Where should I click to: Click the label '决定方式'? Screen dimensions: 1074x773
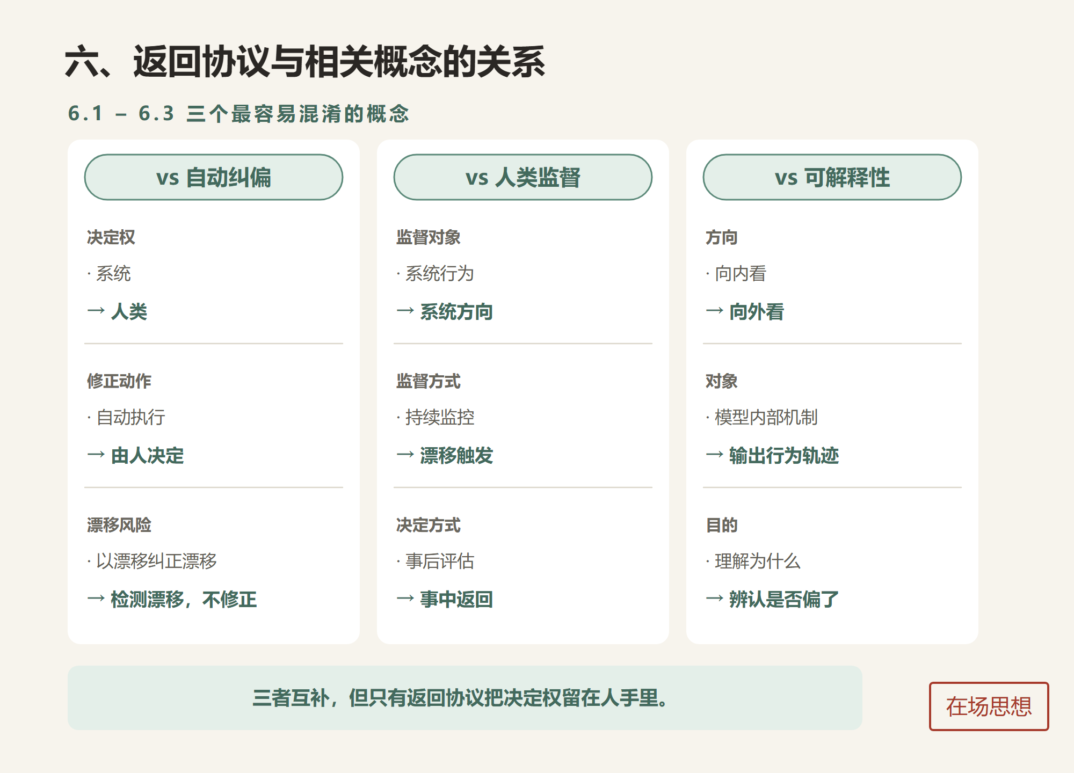click(429, 525)
